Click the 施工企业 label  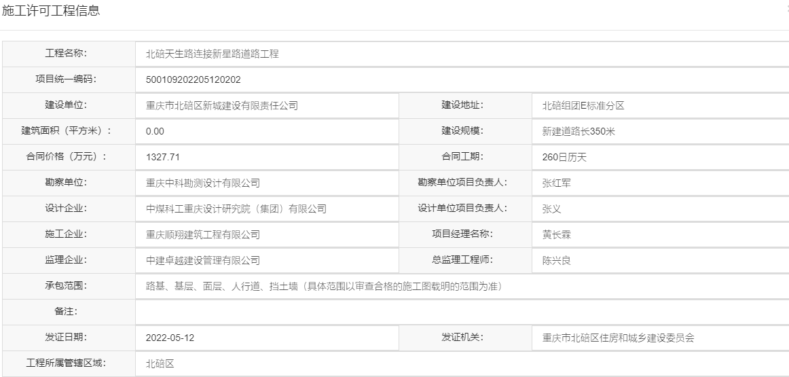click(x=66, y=234)
